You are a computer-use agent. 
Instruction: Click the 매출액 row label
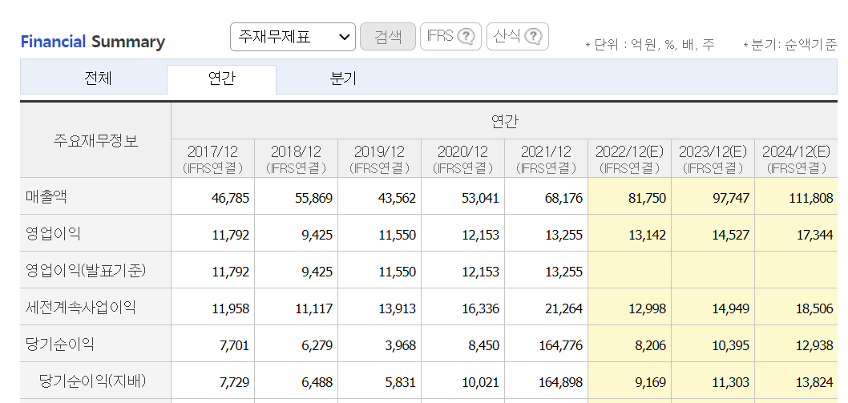click(x=46, y=196)
